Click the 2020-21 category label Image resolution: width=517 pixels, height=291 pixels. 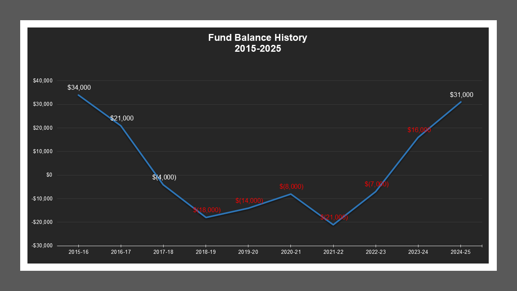point(291,252)
